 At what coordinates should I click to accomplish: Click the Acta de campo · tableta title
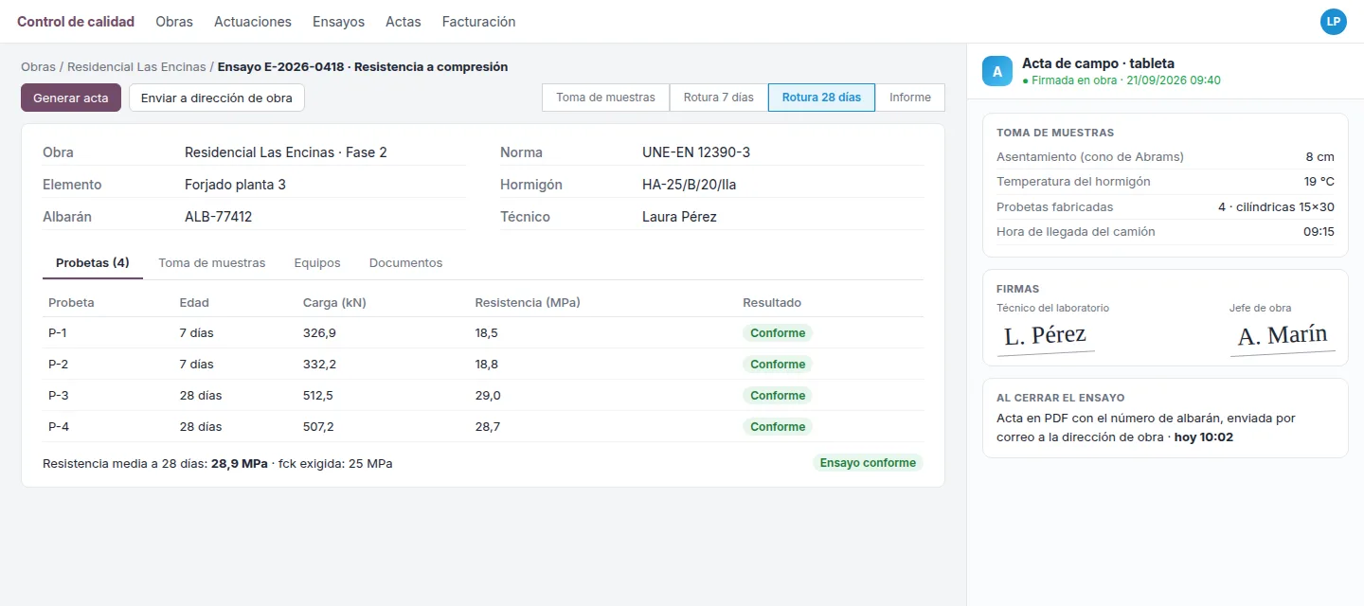[x=1098, y=63]
